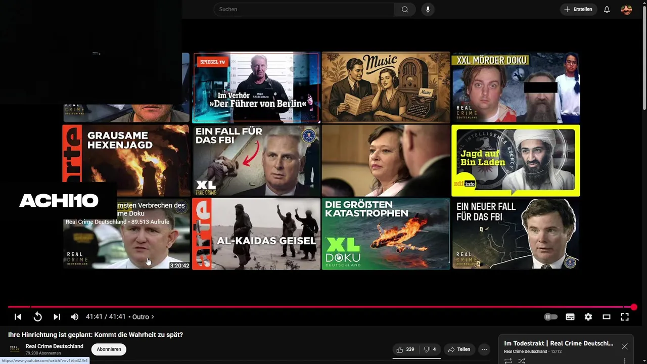Toggle the autoplay switch
647x364 pixels.
point(550,317)
